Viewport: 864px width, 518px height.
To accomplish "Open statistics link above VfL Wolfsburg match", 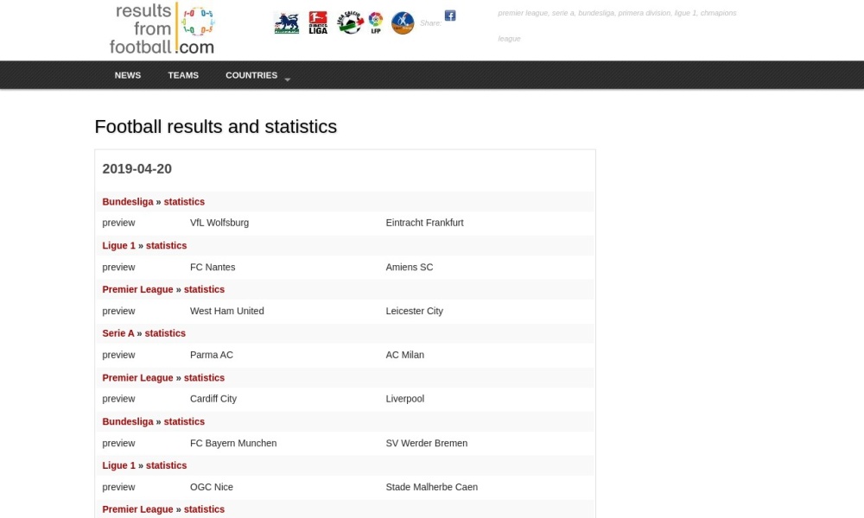I will (184, 201).
